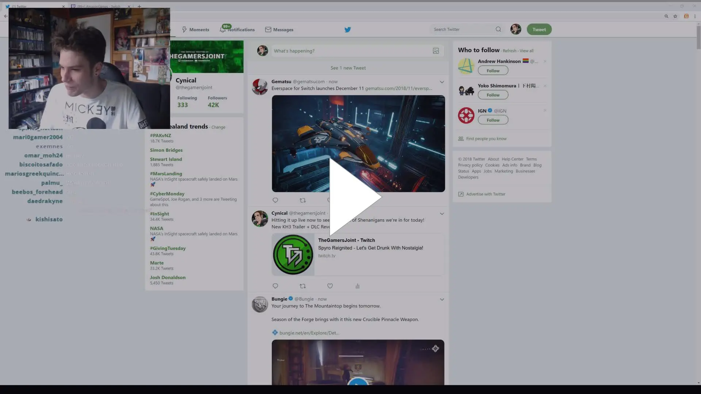Follow Andrew Hankinson

click(493, 71)
